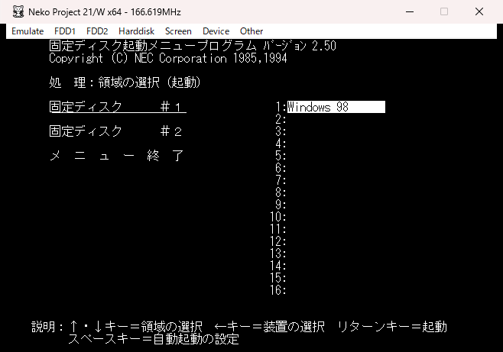Click the スペースキー＝自動起動の設定 hint
The width and height of the screenshot is (503, 352).
[154, 339]
